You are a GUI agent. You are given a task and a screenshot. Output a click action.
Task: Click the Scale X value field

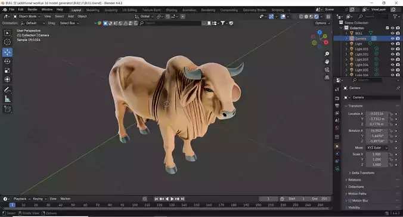click(x=377, y=154)
